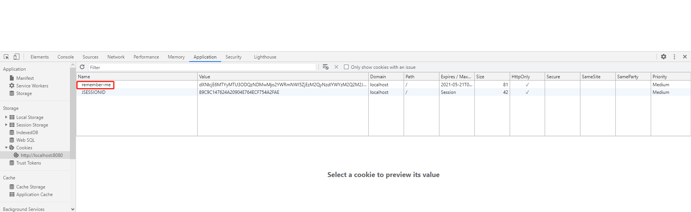Screen dimensions: 691x212
Task: Sort cookies by Size column header
Action: (x=492, y=76)
